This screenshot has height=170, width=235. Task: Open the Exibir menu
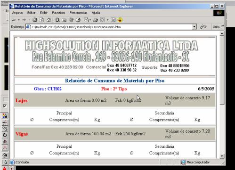point(44,13)
